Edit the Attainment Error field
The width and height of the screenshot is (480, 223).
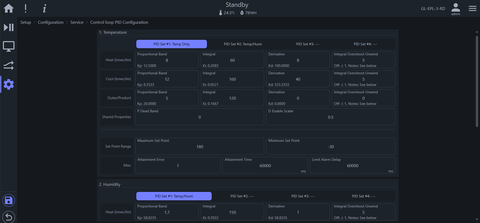pyautogui.click(x=178, y=165)
